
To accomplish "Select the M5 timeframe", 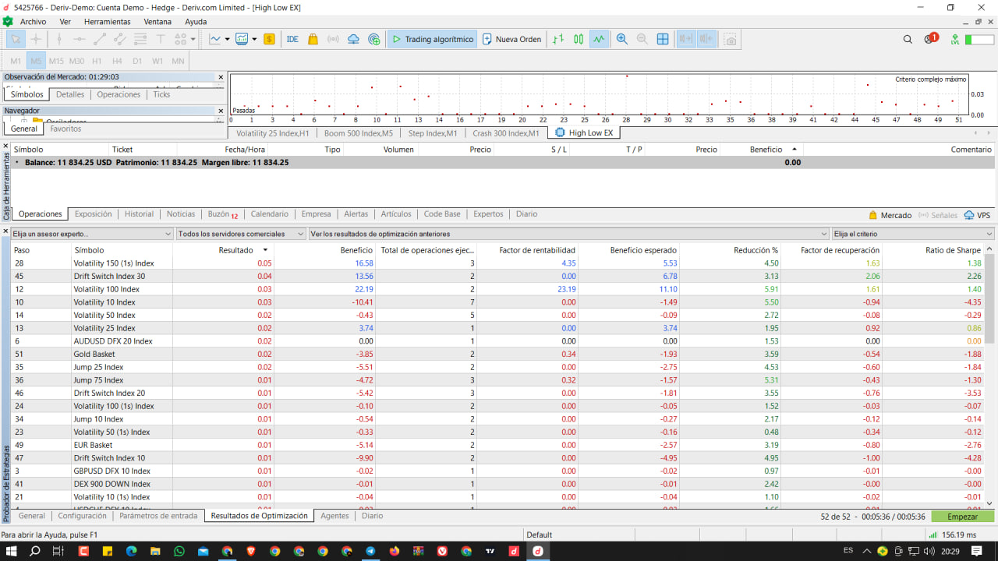I will [36, 61].
